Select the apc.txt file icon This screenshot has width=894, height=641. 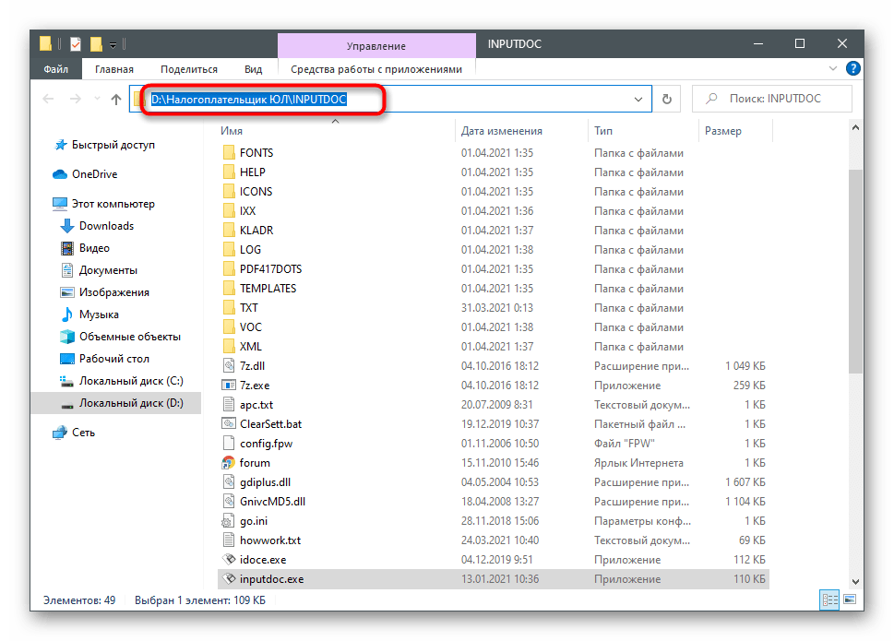(229, 405)
